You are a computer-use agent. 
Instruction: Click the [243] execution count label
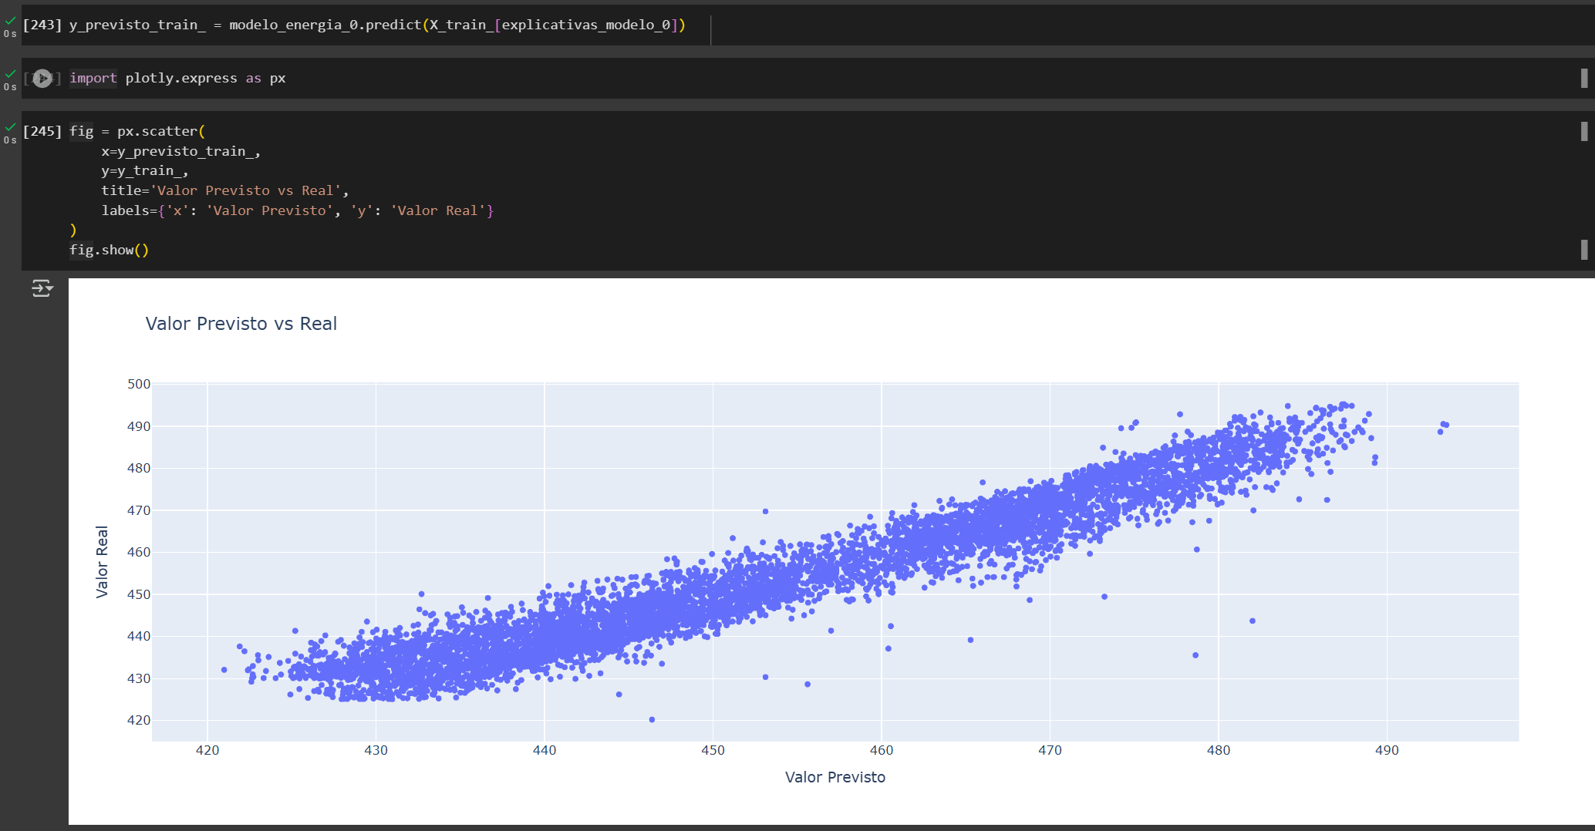pyautogui.click(x=42, y=25)
